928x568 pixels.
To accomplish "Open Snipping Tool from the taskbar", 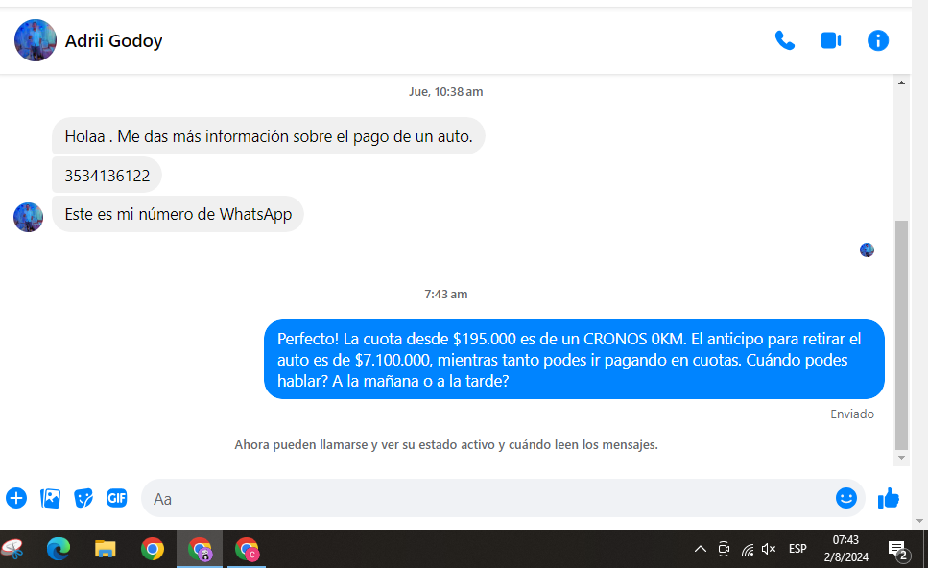I will (x=12, y=550).
